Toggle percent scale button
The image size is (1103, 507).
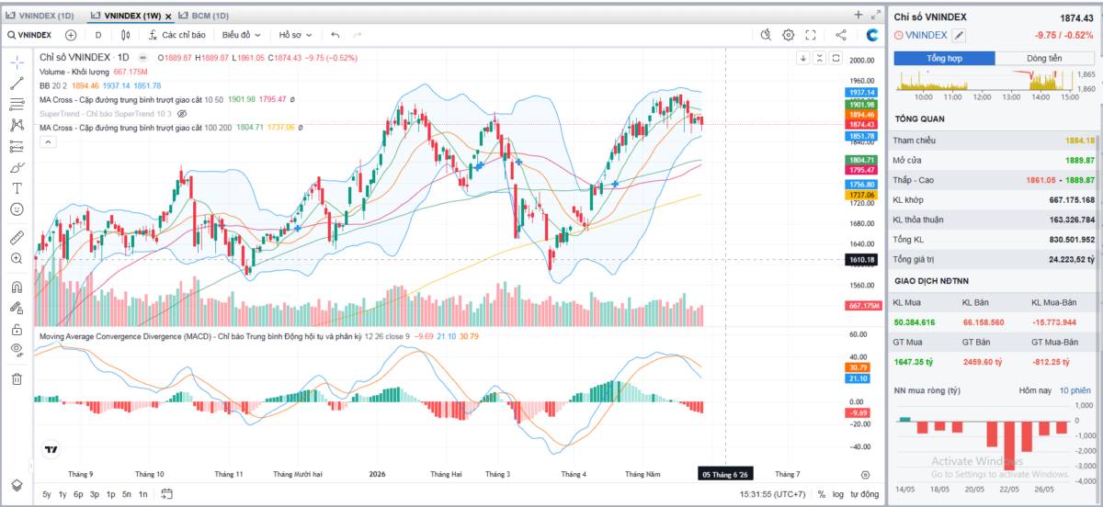[822, 494]
